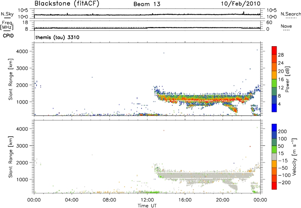
Task: Pick the bottom blue Power segment below 4
Action: (x=274, y=108)
